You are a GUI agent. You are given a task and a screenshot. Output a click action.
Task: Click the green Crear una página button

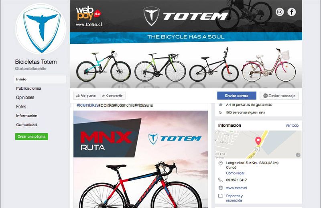tap(32, 137)
